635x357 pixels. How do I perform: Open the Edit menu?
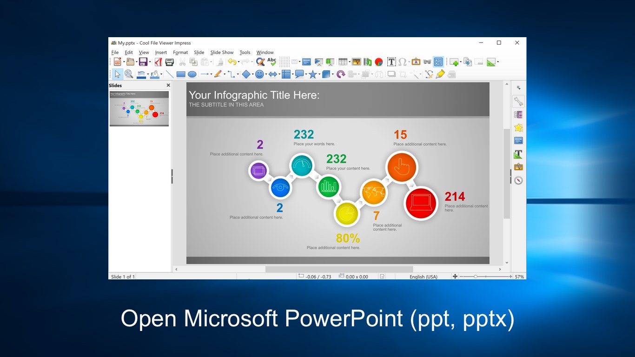point(129,53)
